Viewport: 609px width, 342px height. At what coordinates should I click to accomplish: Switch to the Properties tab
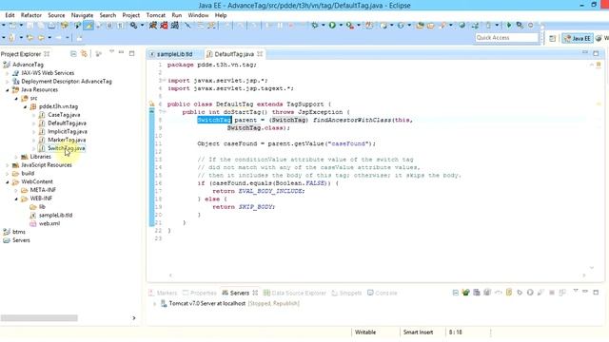pos(200,293)
